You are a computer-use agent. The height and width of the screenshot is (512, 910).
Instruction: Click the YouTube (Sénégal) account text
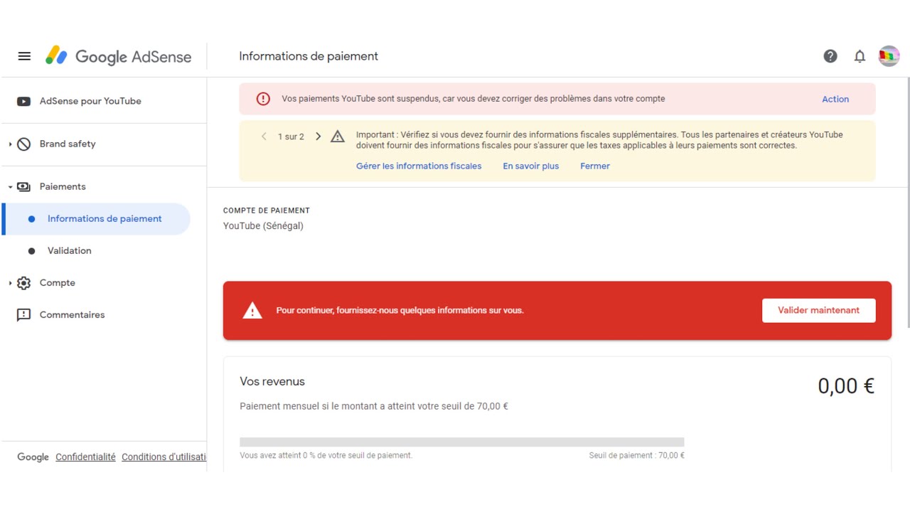[263, 226]
